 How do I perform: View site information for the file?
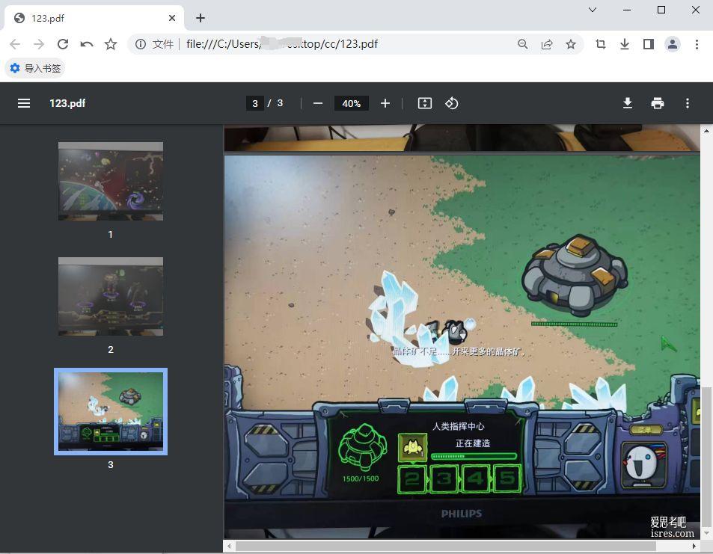[x=141, y=44]
